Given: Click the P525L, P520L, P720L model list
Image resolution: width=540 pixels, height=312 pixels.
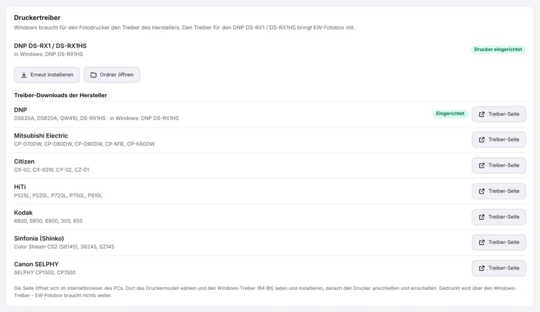Looking at the screenshot, I should coord(58,196).
